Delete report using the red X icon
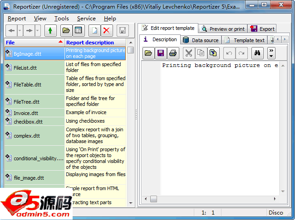The height and width of the screenshot is (220, 295). pos(107,30)
